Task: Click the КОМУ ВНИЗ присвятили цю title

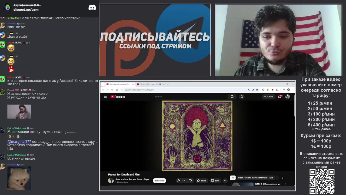Action: tap(267, 184)
